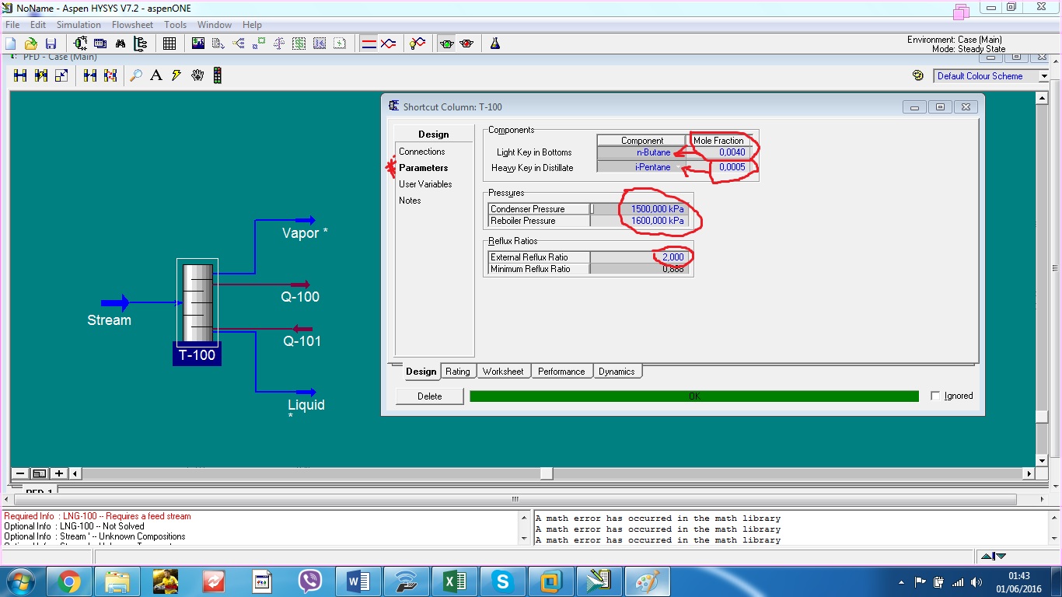Click the Break Connection PFD icon
The width and height of the screenshot is (1062, 597).
click(90, 75)
